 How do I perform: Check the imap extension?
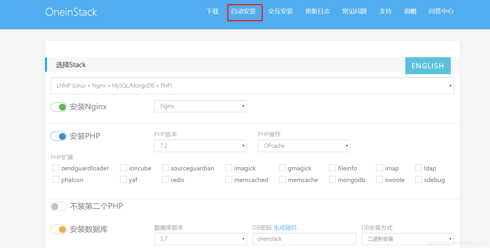pyautogui.click(x=379, y=168)
